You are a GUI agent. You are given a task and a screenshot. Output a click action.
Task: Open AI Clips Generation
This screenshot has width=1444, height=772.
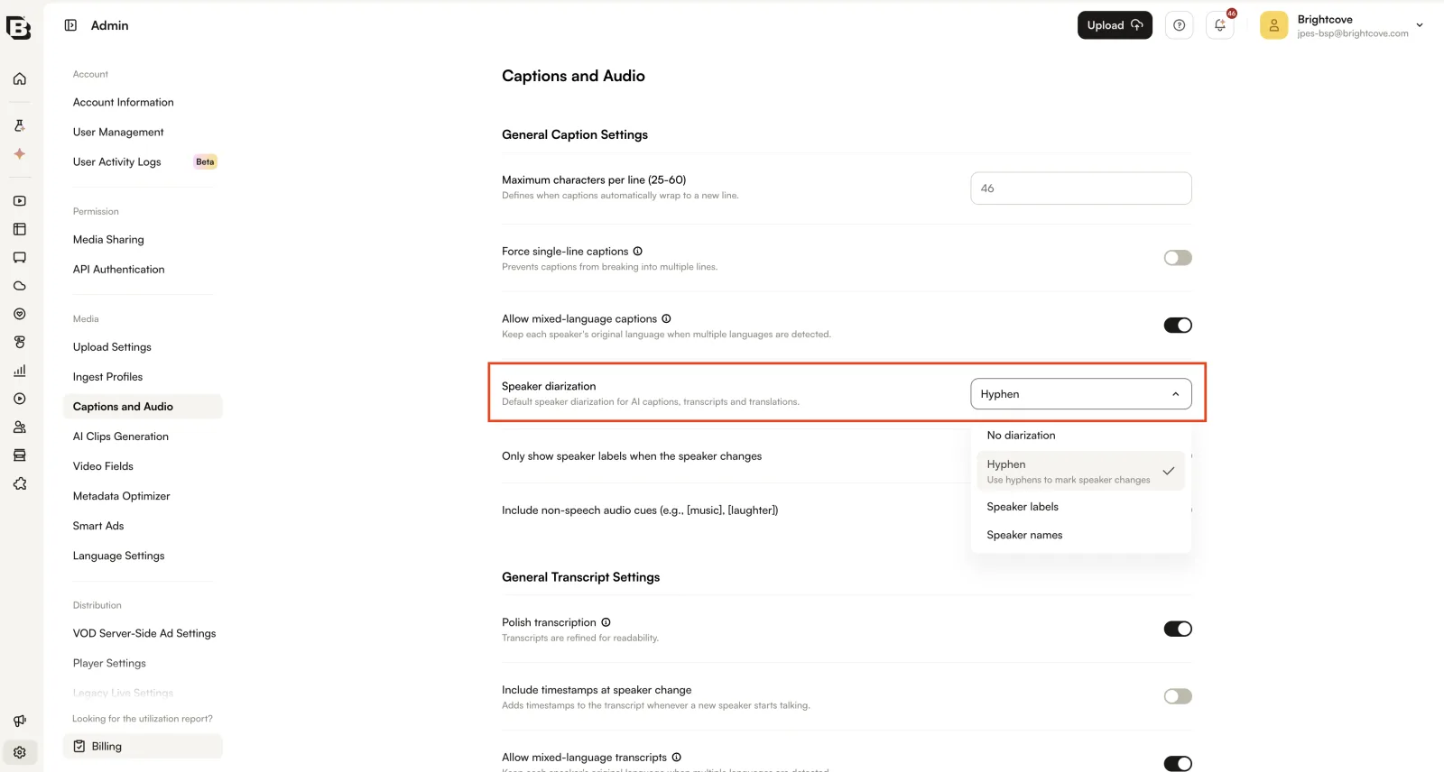(x=121, y=437)
